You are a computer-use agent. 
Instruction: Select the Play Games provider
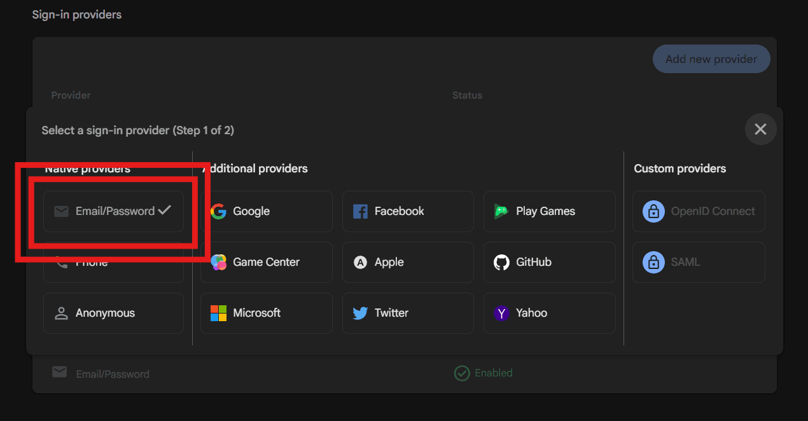(x=550, y=211)
